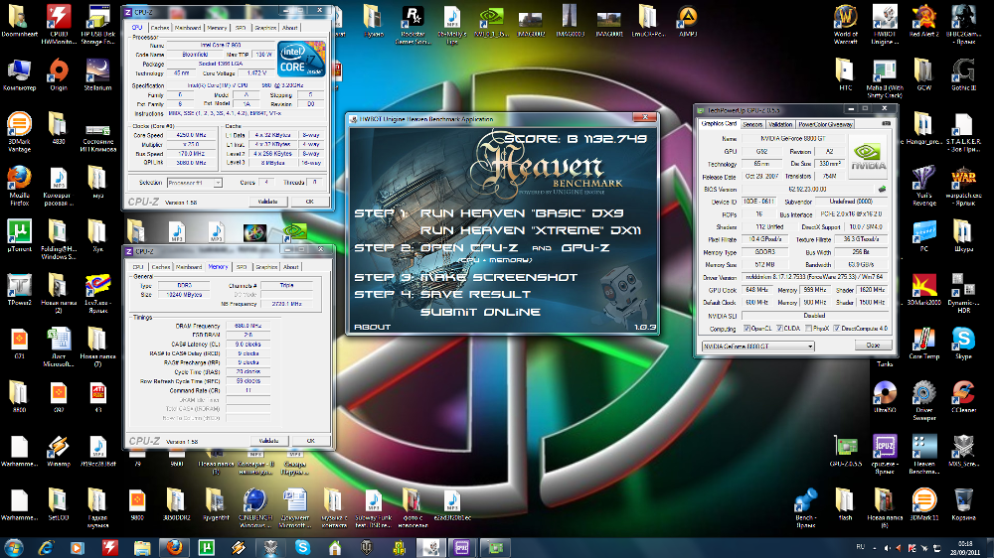Open Mainboard tab in top CPU-Z window
This screenshot has height=558, width=994.
tap(188, 28)
